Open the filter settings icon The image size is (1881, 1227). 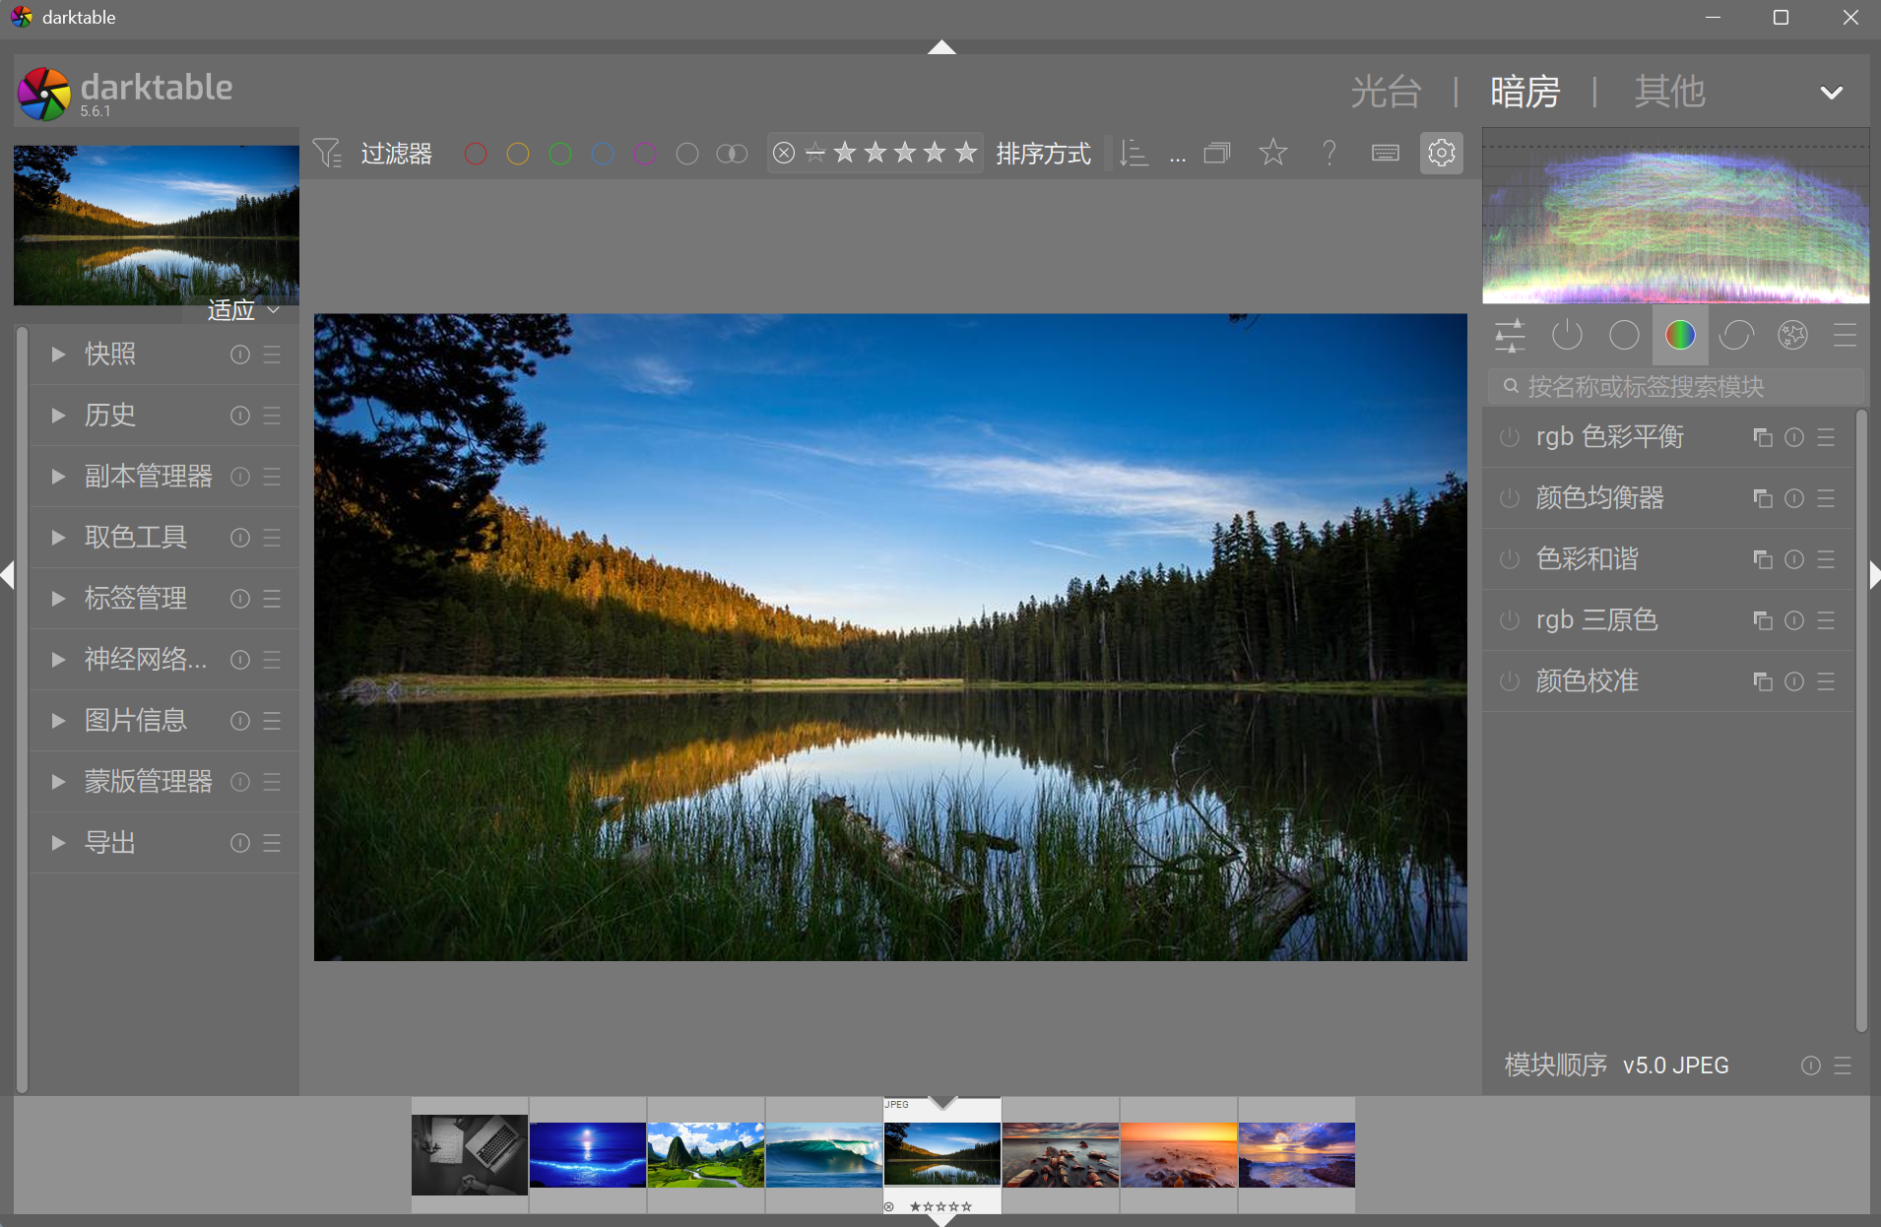(x=327, y=154)
